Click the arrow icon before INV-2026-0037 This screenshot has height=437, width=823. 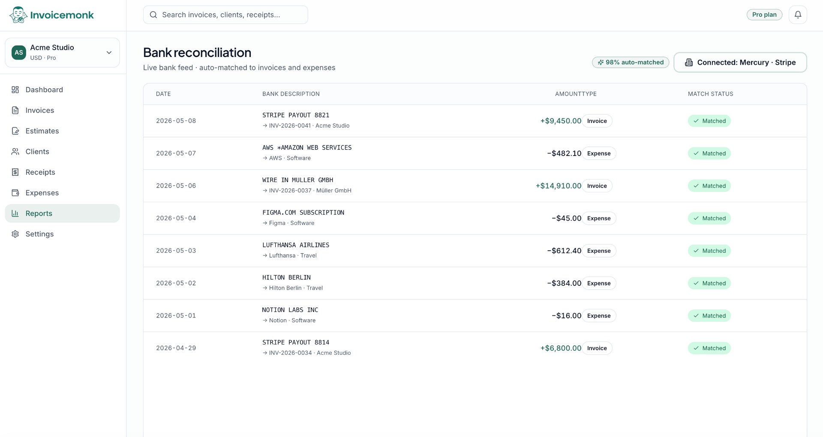point(265,191)
